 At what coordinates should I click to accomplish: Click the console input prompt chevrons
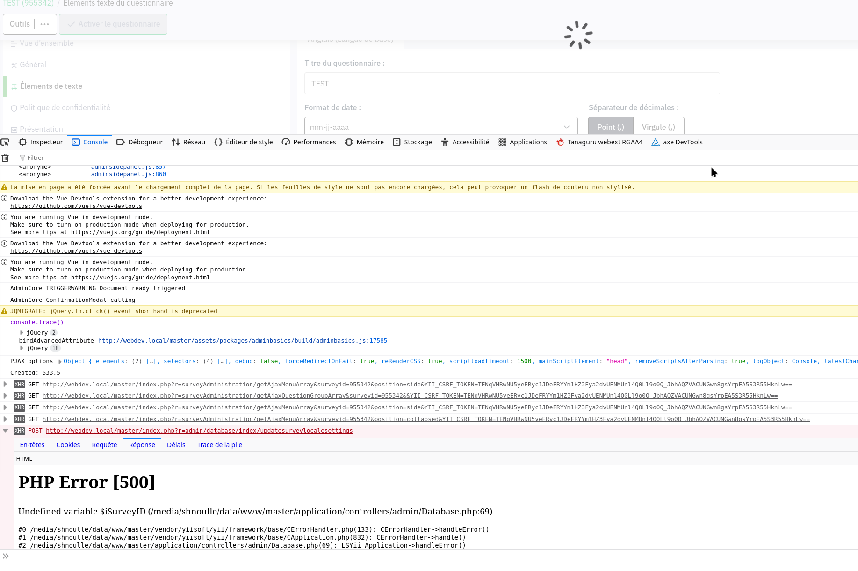click(x=6, y=556)
